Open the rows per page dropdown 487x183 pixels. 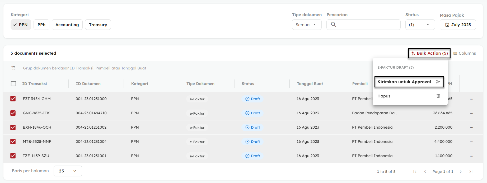(68, 171)
